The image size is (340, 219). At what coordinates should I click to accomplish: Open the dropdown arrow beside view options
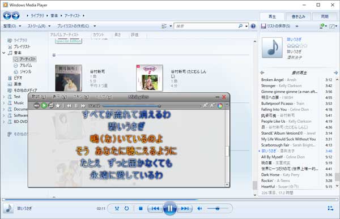pyautogui.click(x=171, y=26)
